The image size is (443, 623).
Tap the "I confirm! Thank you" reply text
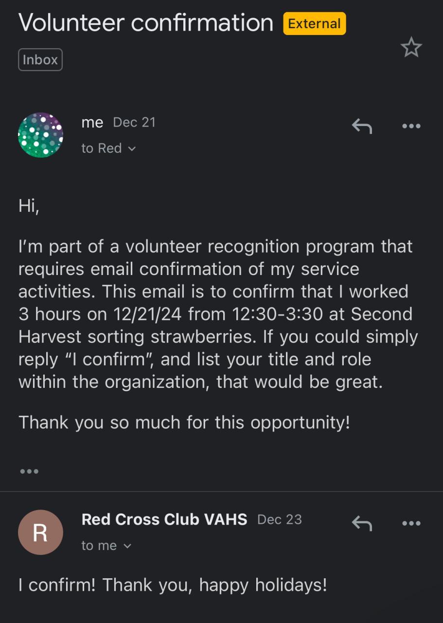click(173, 585)
